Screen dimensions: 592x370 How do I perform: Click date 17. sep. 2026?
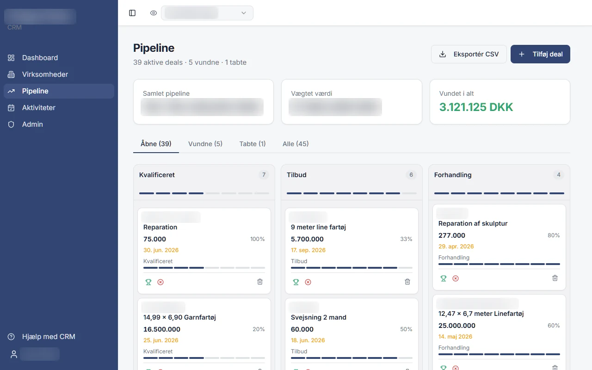click(x=308, y=250)
